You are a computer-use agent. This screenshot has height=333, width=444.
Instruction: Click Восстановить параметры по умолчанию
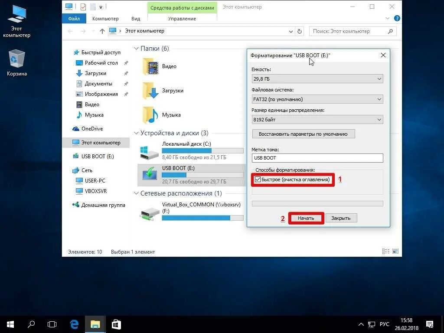303,134
